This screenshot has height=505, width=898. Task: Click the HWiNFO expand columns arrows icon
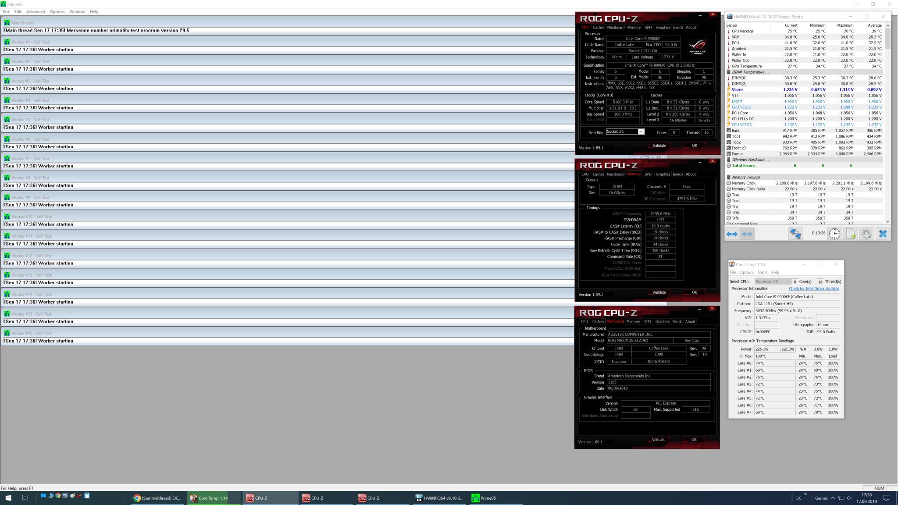[x=732, y=234]
